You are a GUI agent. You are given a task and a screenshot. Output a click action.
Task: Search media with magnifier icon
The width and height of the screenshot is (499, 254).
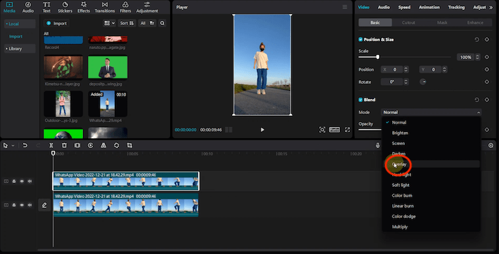point(162,23)
